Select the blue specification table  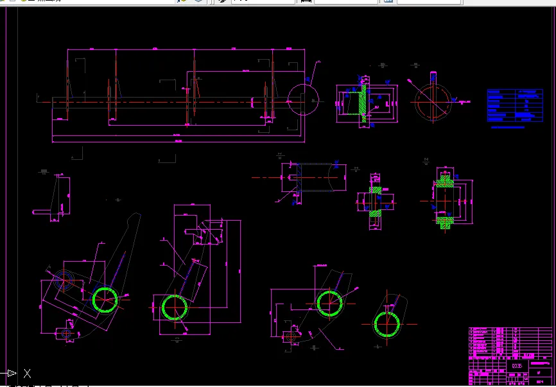[x=515, y=106]
